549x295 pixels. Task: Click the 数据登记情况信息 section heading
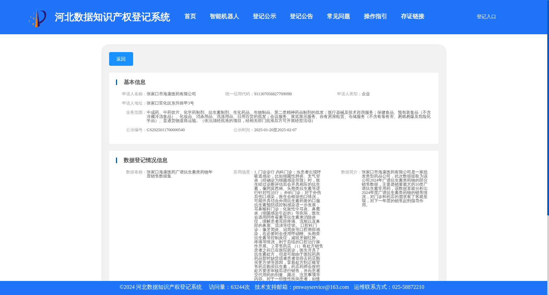pyautogui.click(x=145, y=160)
